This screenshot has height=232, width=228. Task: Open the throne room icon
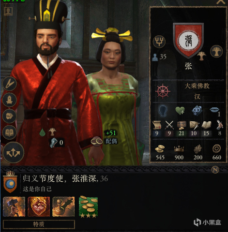[10, 100]
